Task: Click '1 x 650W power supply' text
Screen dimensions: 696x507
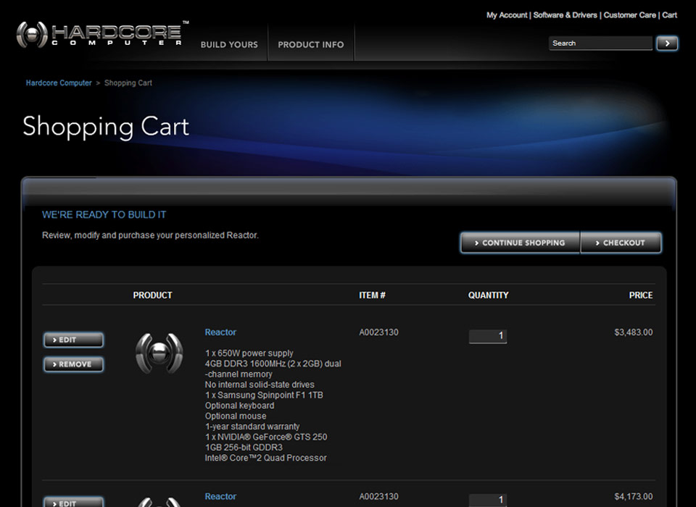Action: coord(249,353)
